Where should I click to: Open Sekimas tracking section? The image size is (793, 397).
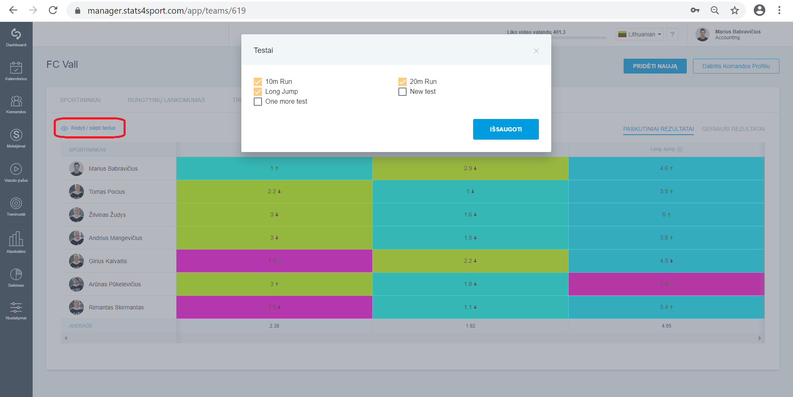16,277
